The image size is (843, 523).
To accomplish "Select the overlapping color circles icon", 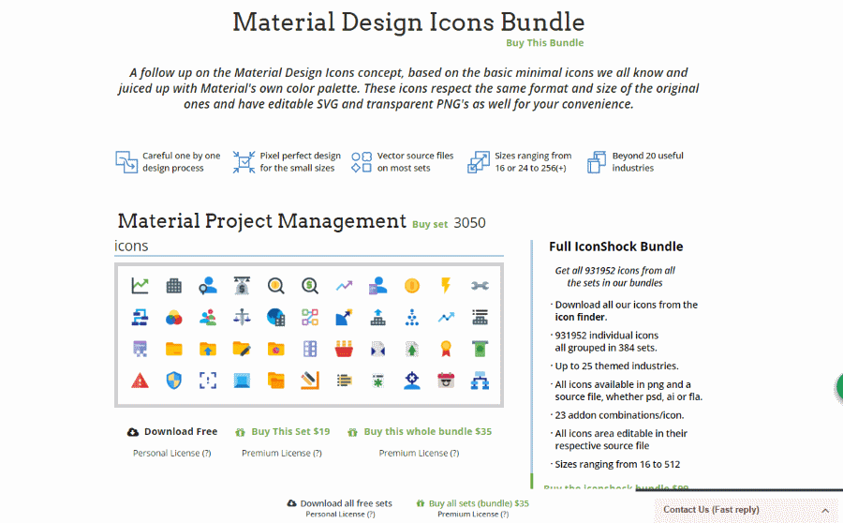I will tap(173, 318).
